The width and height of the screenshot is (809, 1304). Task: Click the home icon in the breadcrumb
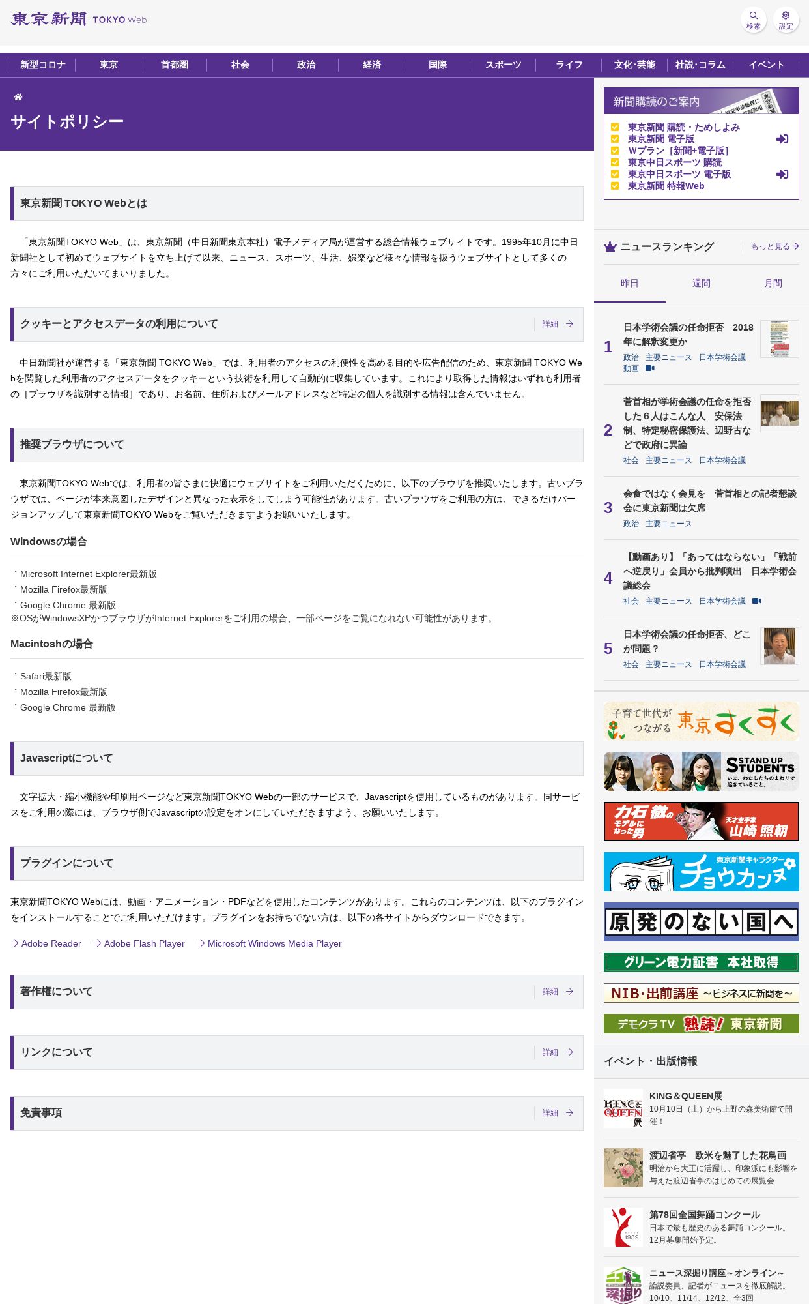[18, 96]
